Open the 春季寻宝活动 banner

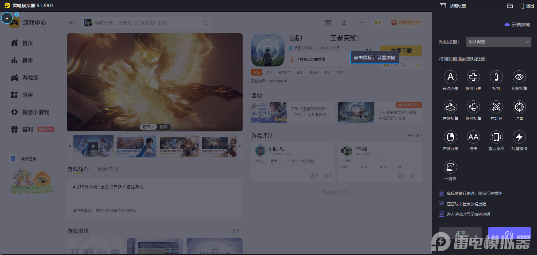[x=32, y=181]
